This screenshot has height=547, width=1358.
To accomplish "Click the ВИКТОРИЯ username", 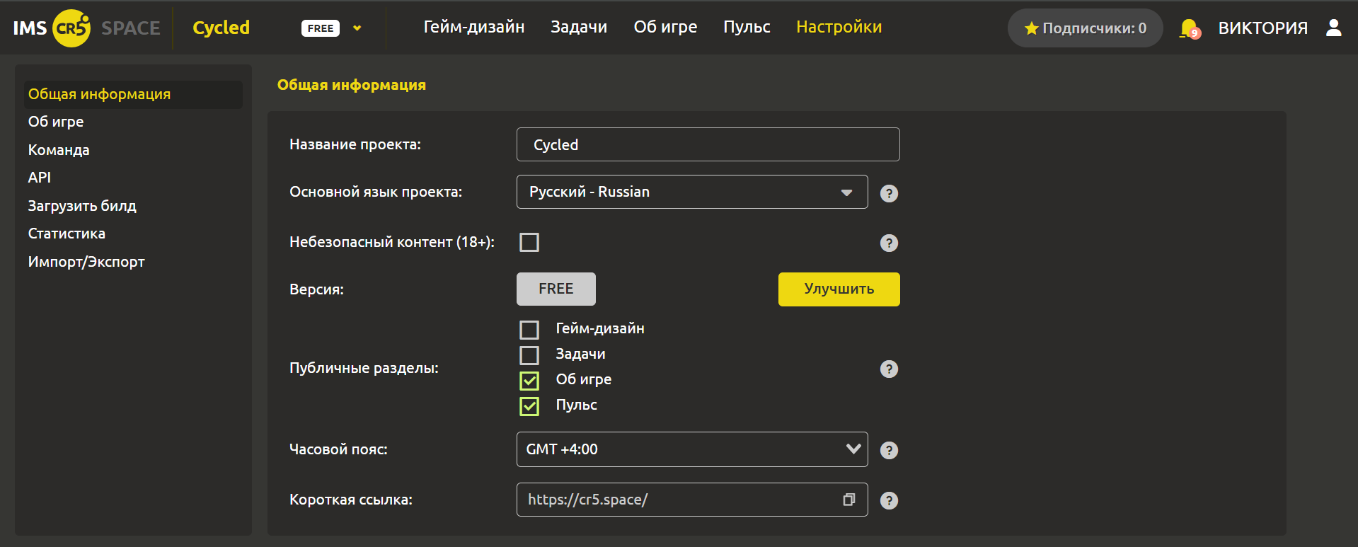I will pyautogui.click(x=1262, y=28).
